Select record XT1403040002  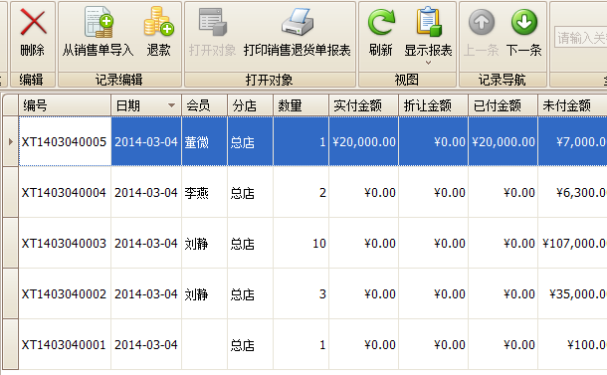click(65, 293)
